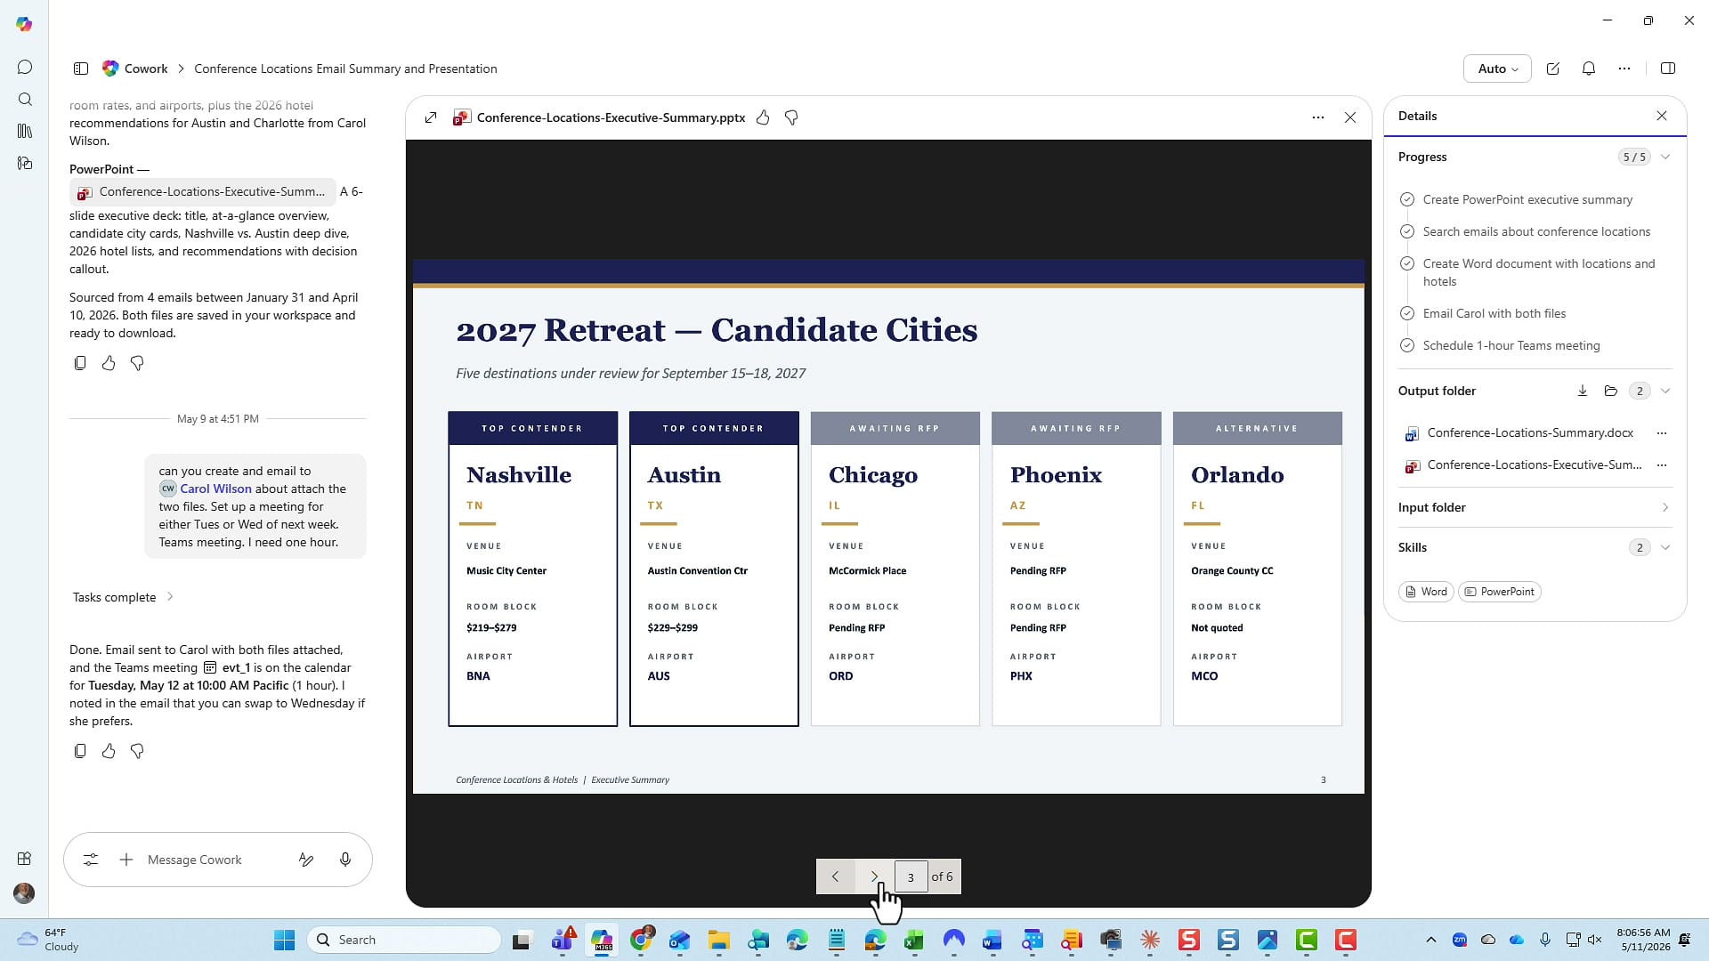
Task: Click the taskbar Search box
Action: tap(404, 940)
